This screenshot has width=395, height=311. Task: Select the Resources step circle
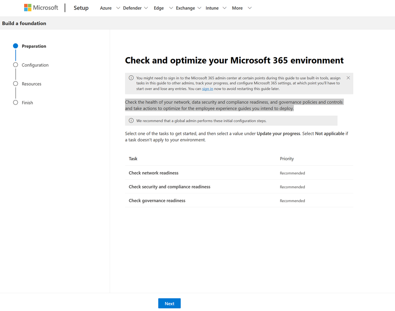[16, 84]
